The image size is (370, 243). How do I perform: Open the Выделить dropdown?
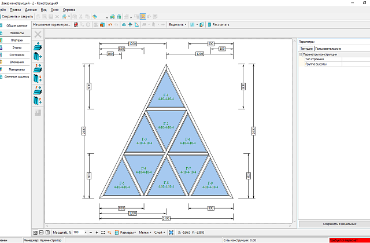point(177,24)
